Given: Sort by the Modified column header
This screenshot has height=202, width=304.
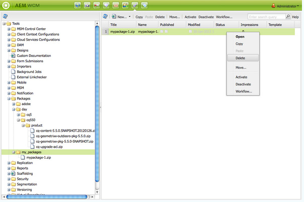Looking at the screenshot, I should pyautogui.click(x=200, y=25).
